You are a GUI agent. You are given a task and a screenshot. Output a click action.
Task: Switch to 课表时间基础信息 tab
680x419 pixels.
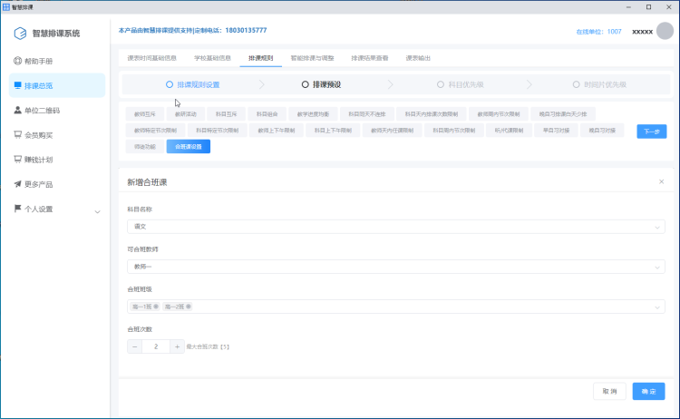click(151, 58)
